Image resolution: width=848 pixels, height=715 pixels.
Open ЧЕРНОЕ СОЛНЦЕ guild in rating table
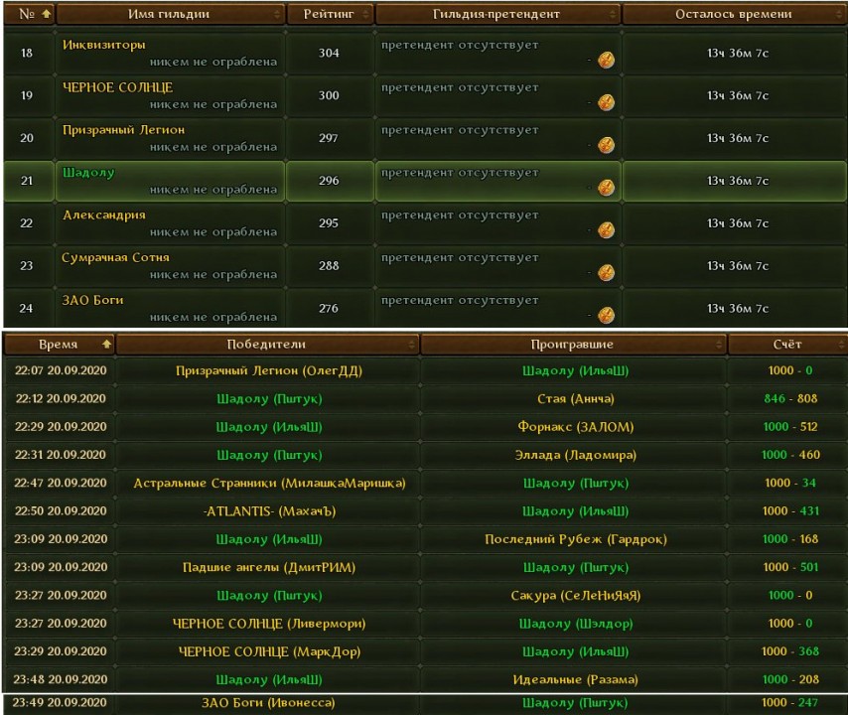(117, 87)
